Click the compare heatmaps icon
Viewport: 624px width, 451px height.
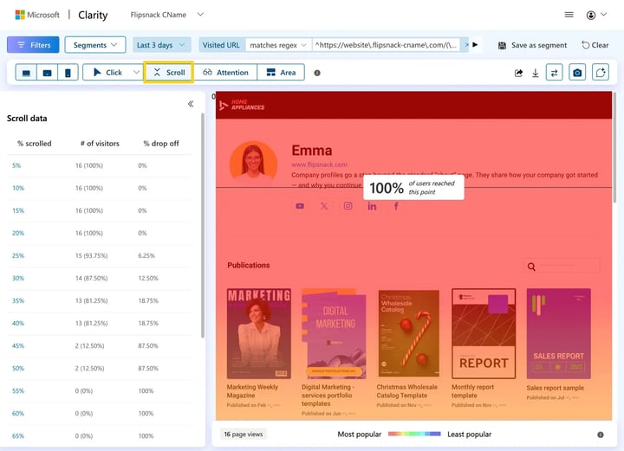coord(554,73)
